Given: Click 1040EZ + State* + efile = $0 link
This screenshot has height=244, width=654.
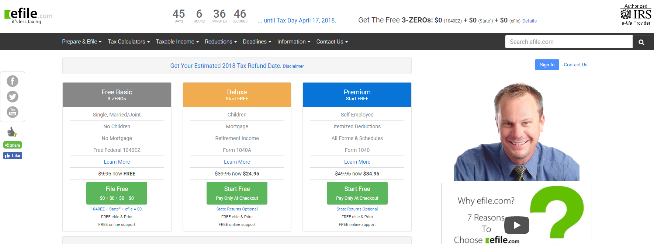Looking at the screenshot, I should (x=116, y=209).
